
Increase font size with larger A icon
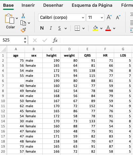(x=109, y=17)
